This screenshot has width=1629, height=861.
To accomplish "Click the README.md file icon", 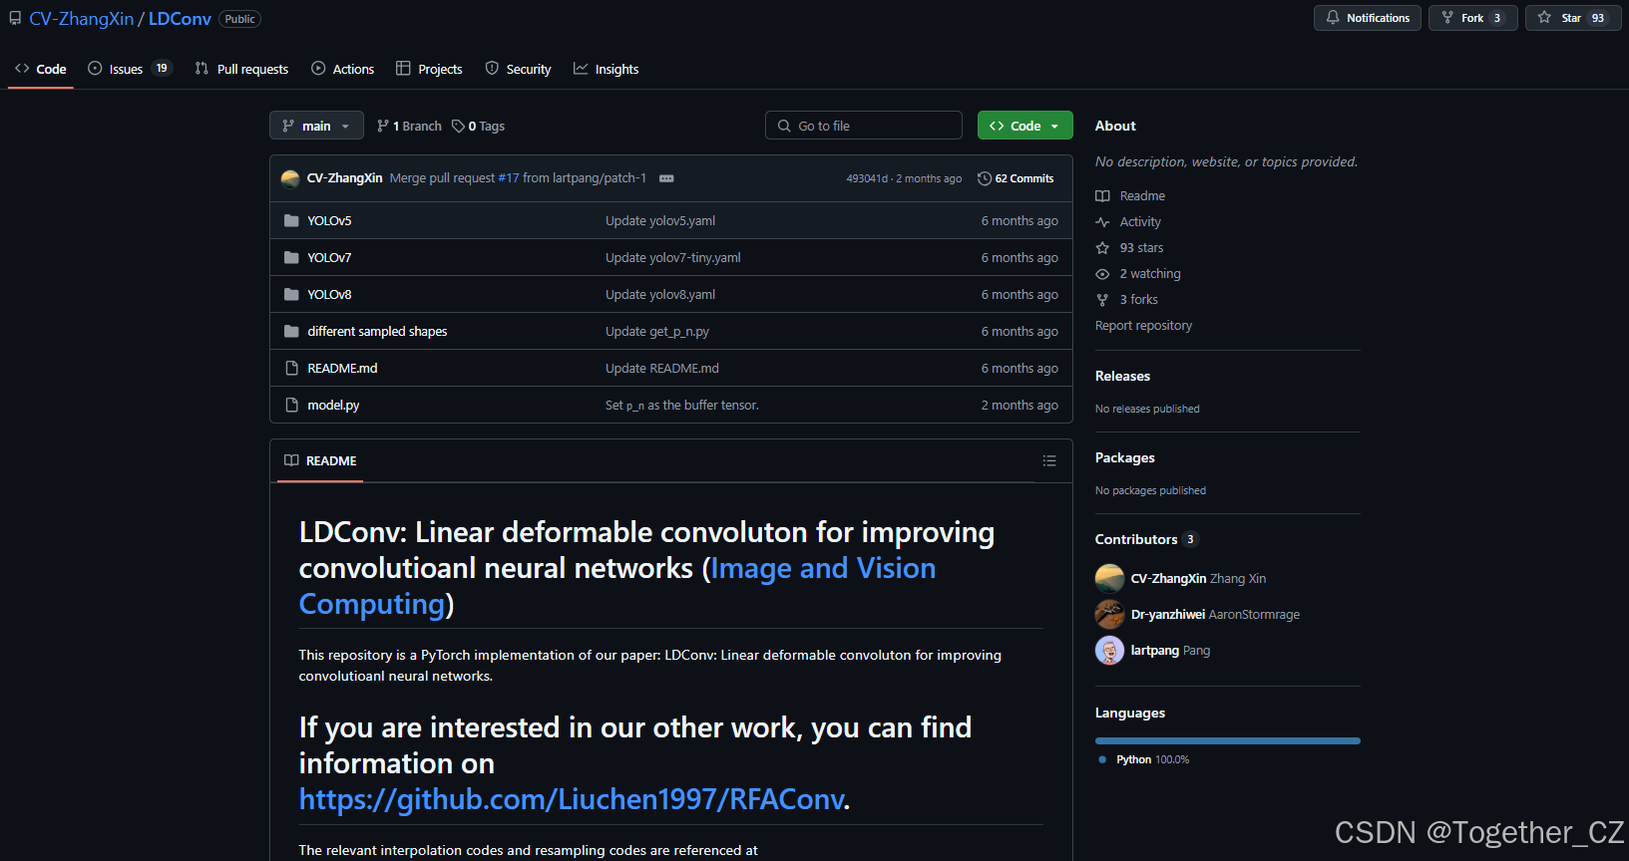I will (x=291, y=368).
